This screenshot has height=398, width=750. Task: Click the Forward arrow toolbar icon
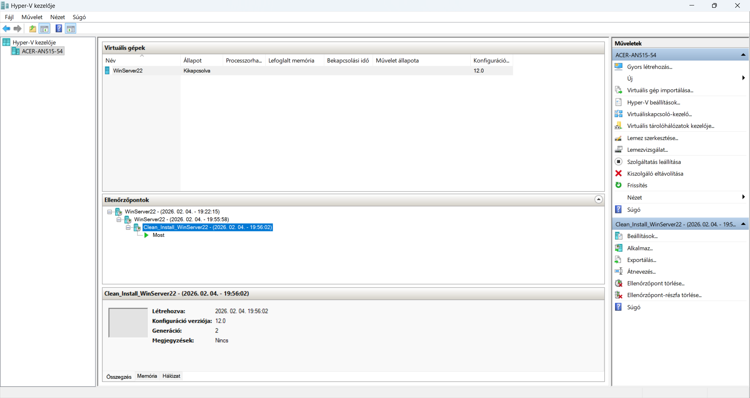pyautogui.click(x=18, y=28)
